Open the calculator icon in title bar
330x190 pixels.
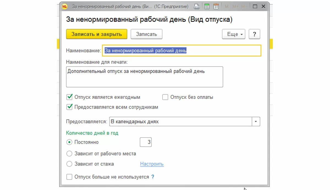[207, 7]
